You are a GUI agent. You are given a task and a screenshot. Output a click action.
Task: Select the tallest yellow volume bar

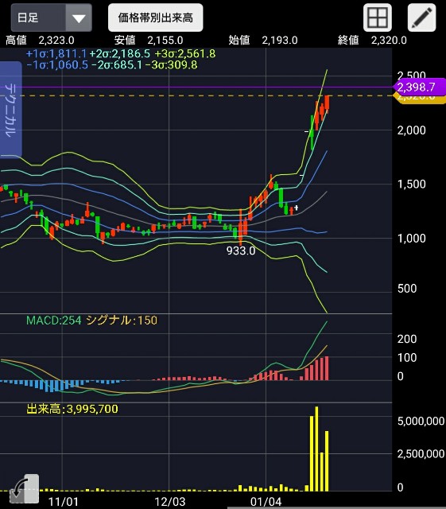pos(316,449)
